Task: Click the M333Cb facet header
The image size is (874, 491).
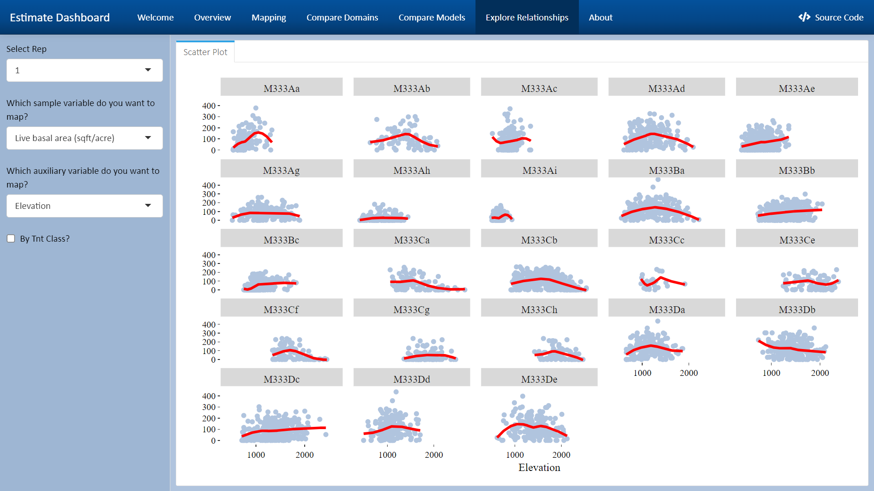Action: (x=539, y=238)
